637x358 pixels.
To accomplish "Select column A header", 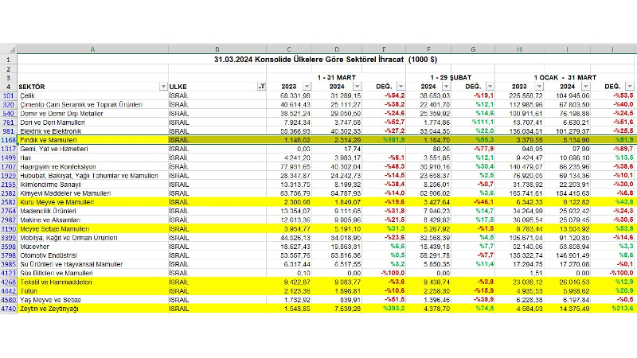I will pos(92,49).
